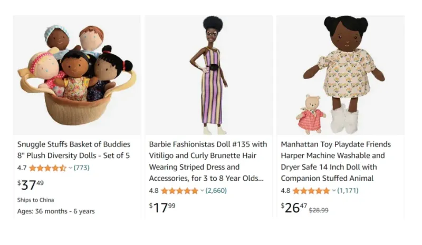The image size is (422, 245).
Task: Open Manhattan Toy Playdate Friends title link
Action: click(335, 161)
